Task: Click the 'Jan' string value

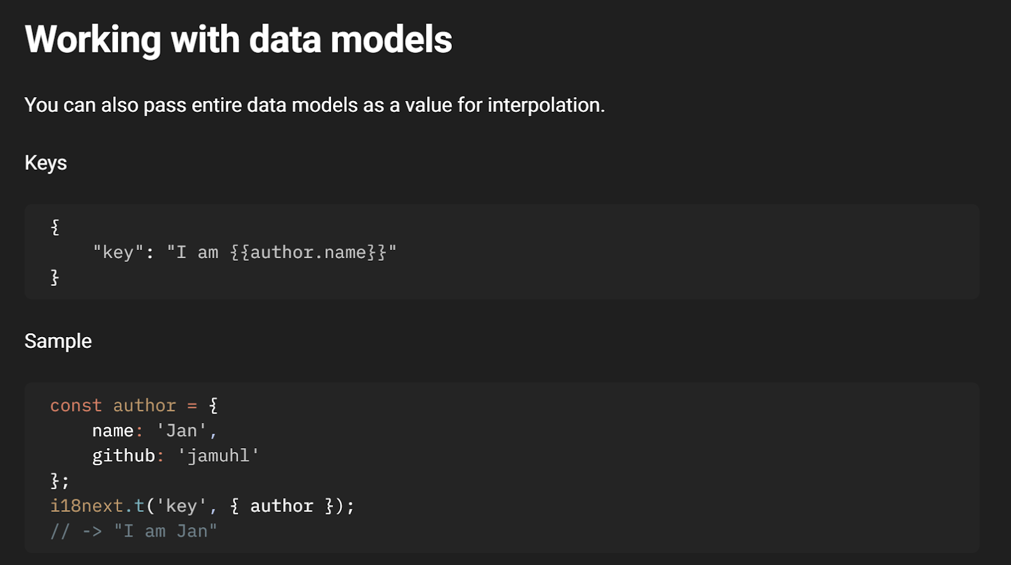Action: tap(181, 431)
